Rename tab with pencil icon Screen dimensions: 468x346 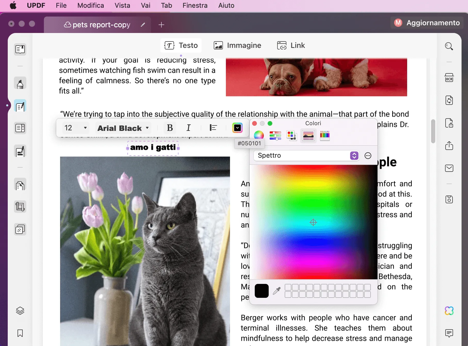click(143, 25)
